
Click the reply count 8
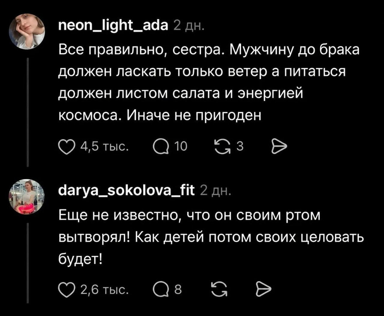tap(178, 289)
